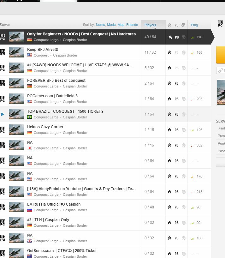Image resolution: width=225 pixels, height=258 pixels.
Task: Click the map preview image in right panel
Action: (x=221, y=92)
